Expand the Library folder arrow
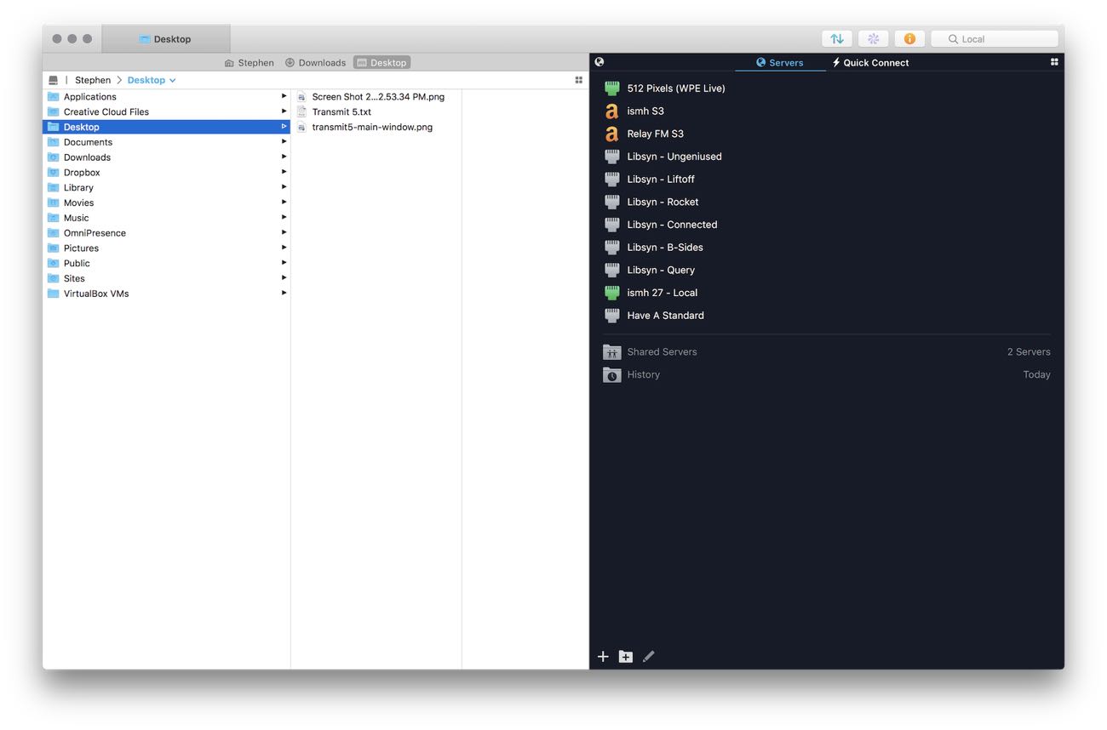 click(284, 187)
